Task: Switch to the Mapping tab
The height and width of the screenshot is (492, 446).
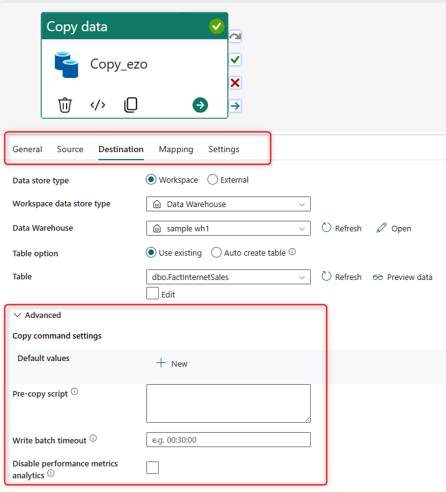Action: [x=176, y=149]
